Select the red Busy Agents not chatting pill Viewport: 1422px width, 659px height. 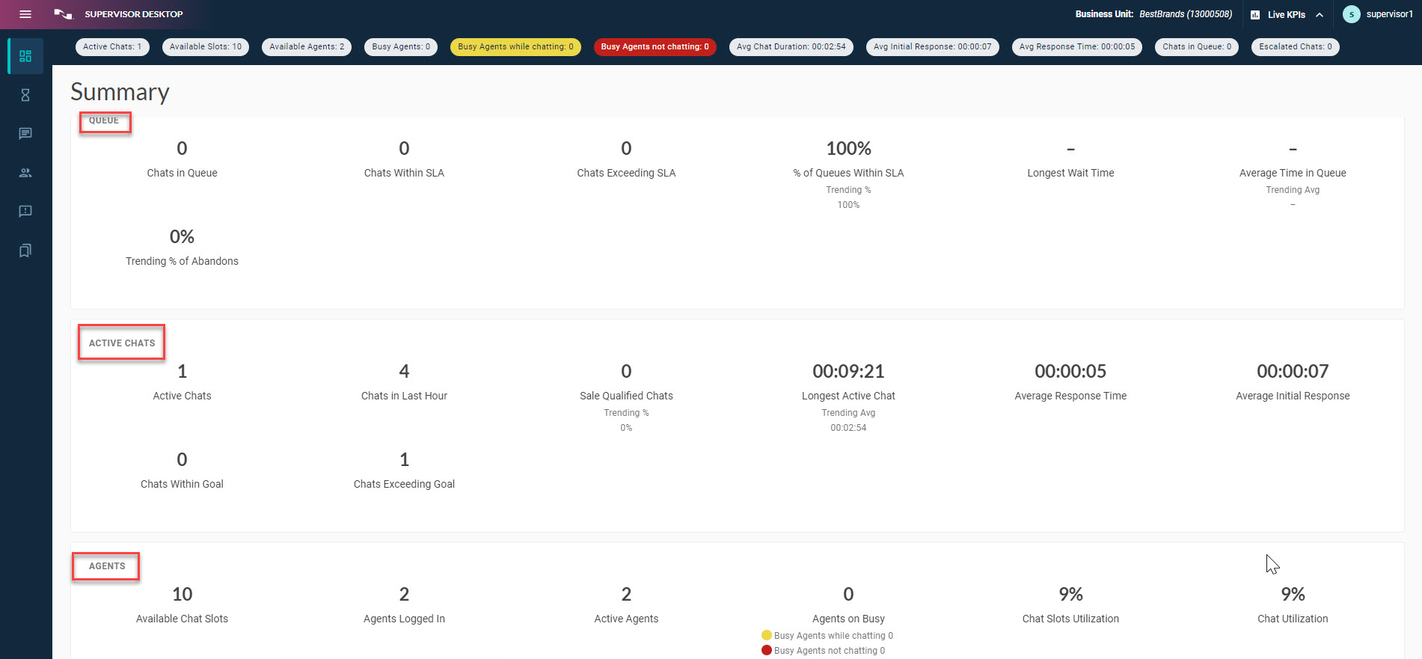655,46
